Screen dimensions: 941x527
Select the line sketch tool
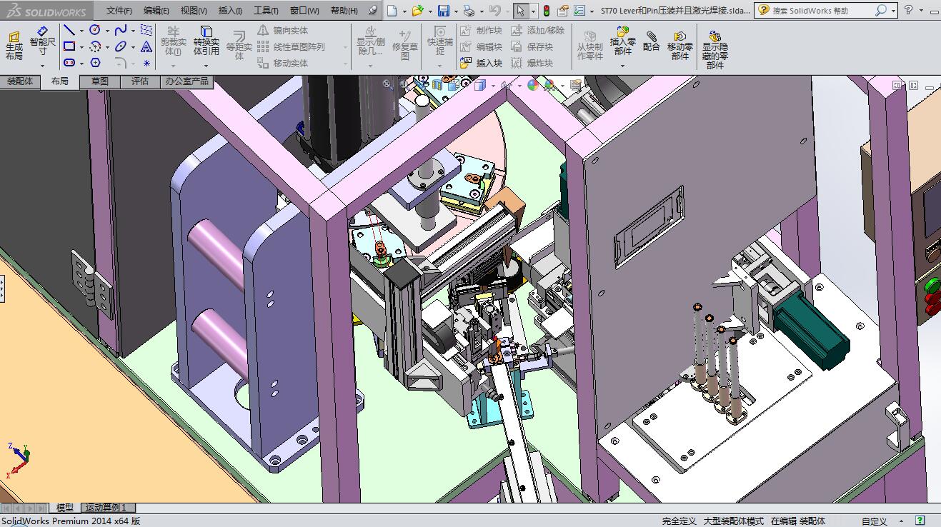pyautogui.click(x=69, y=30)
